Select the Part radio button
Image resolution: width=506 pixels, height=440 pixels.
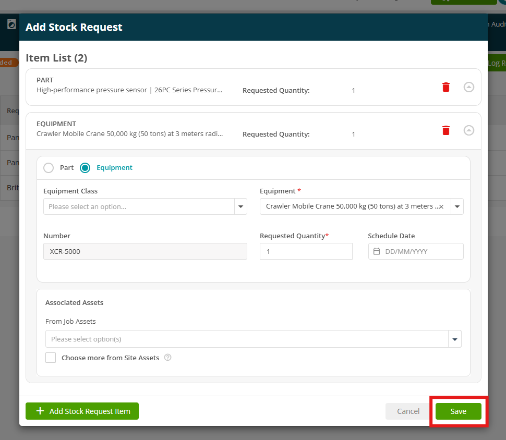(49, 168)
